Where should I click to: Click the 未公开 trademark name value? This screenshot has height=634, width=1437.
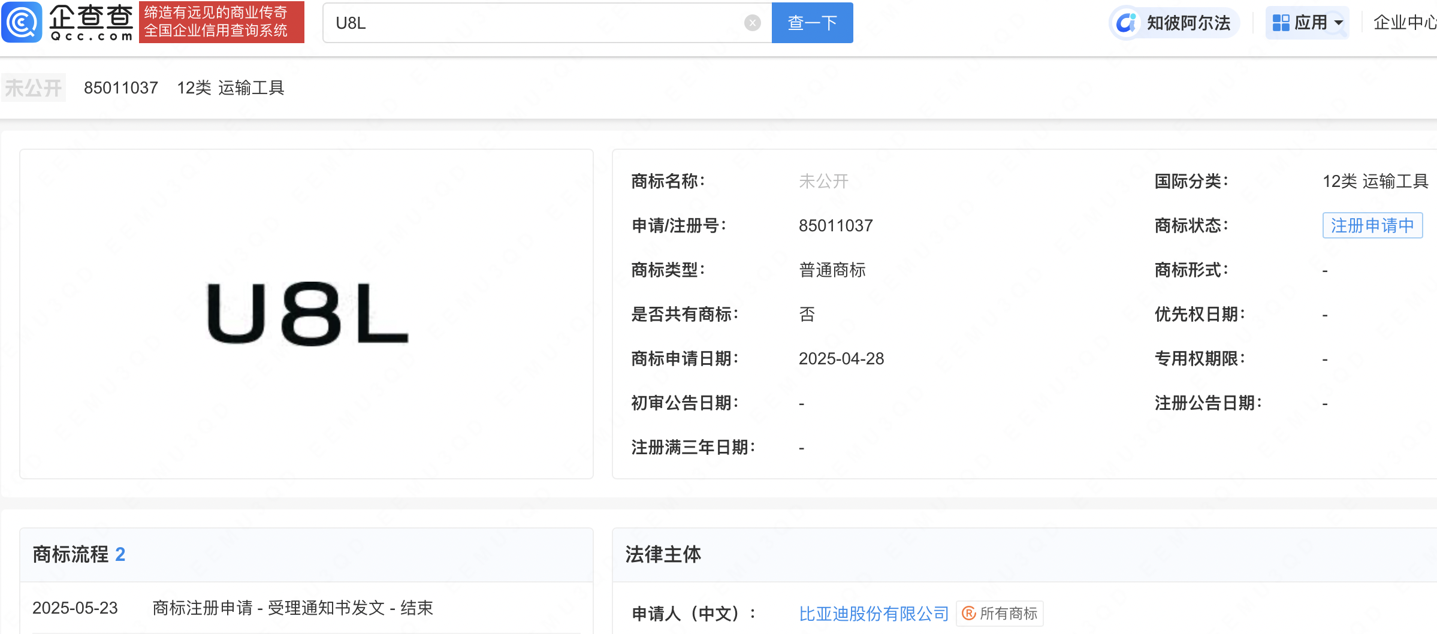pos(823,181)
